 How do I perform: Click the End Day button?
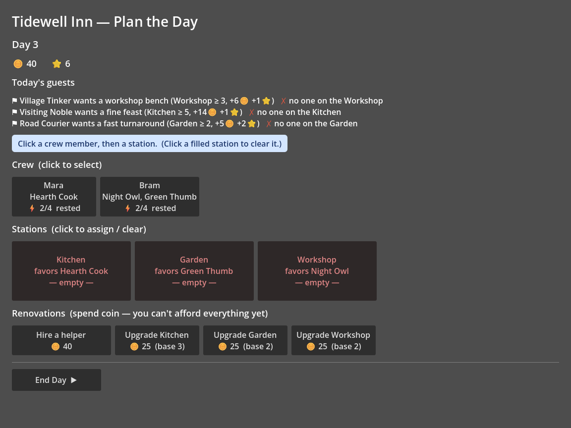pyautogui.click(x=57, y=380)
